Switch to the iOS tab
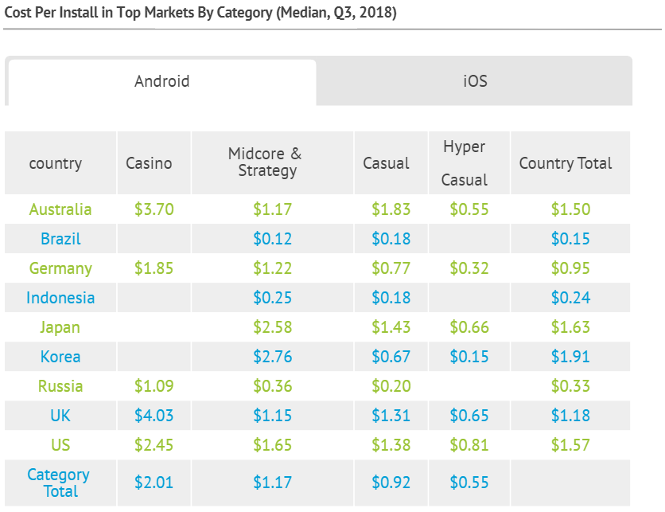This screenshot has height=512, width=665. click(475, 81)
